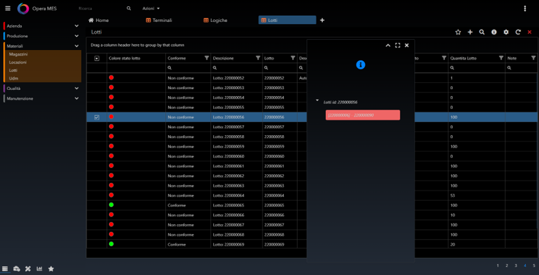Switch to the Logiche tab
The height and width of the screenshot is (275, 539).
coord(215,21)
